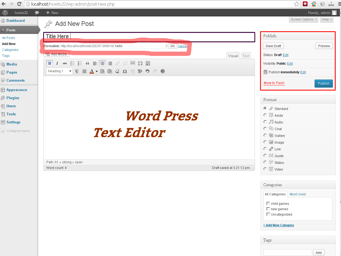The height and width of the screenshot is (256, 341).
Task: Open the Most Used categories tab
Action: coord(298,194)
